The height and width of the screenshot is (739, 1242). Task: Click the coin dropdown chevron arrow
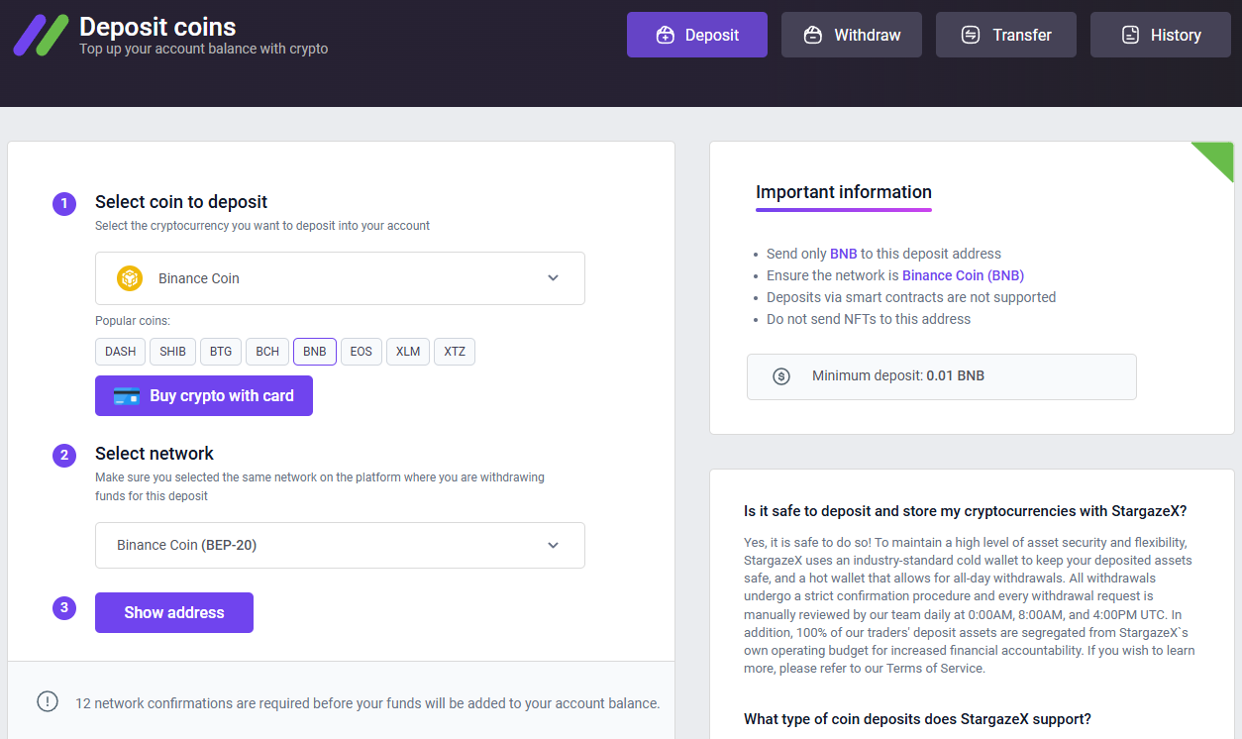click(553, 278)
